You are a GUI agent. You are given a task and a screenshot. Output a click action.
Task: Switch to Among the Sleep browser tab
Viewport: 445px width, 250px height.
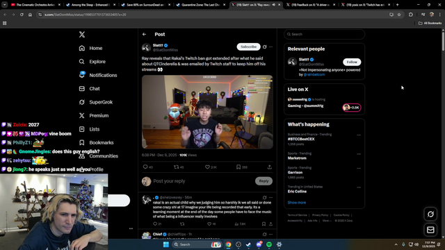90,5
